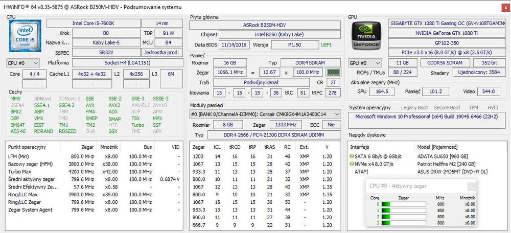
Task: Click the Kaby Lake-S codename field
Action: 106,42
